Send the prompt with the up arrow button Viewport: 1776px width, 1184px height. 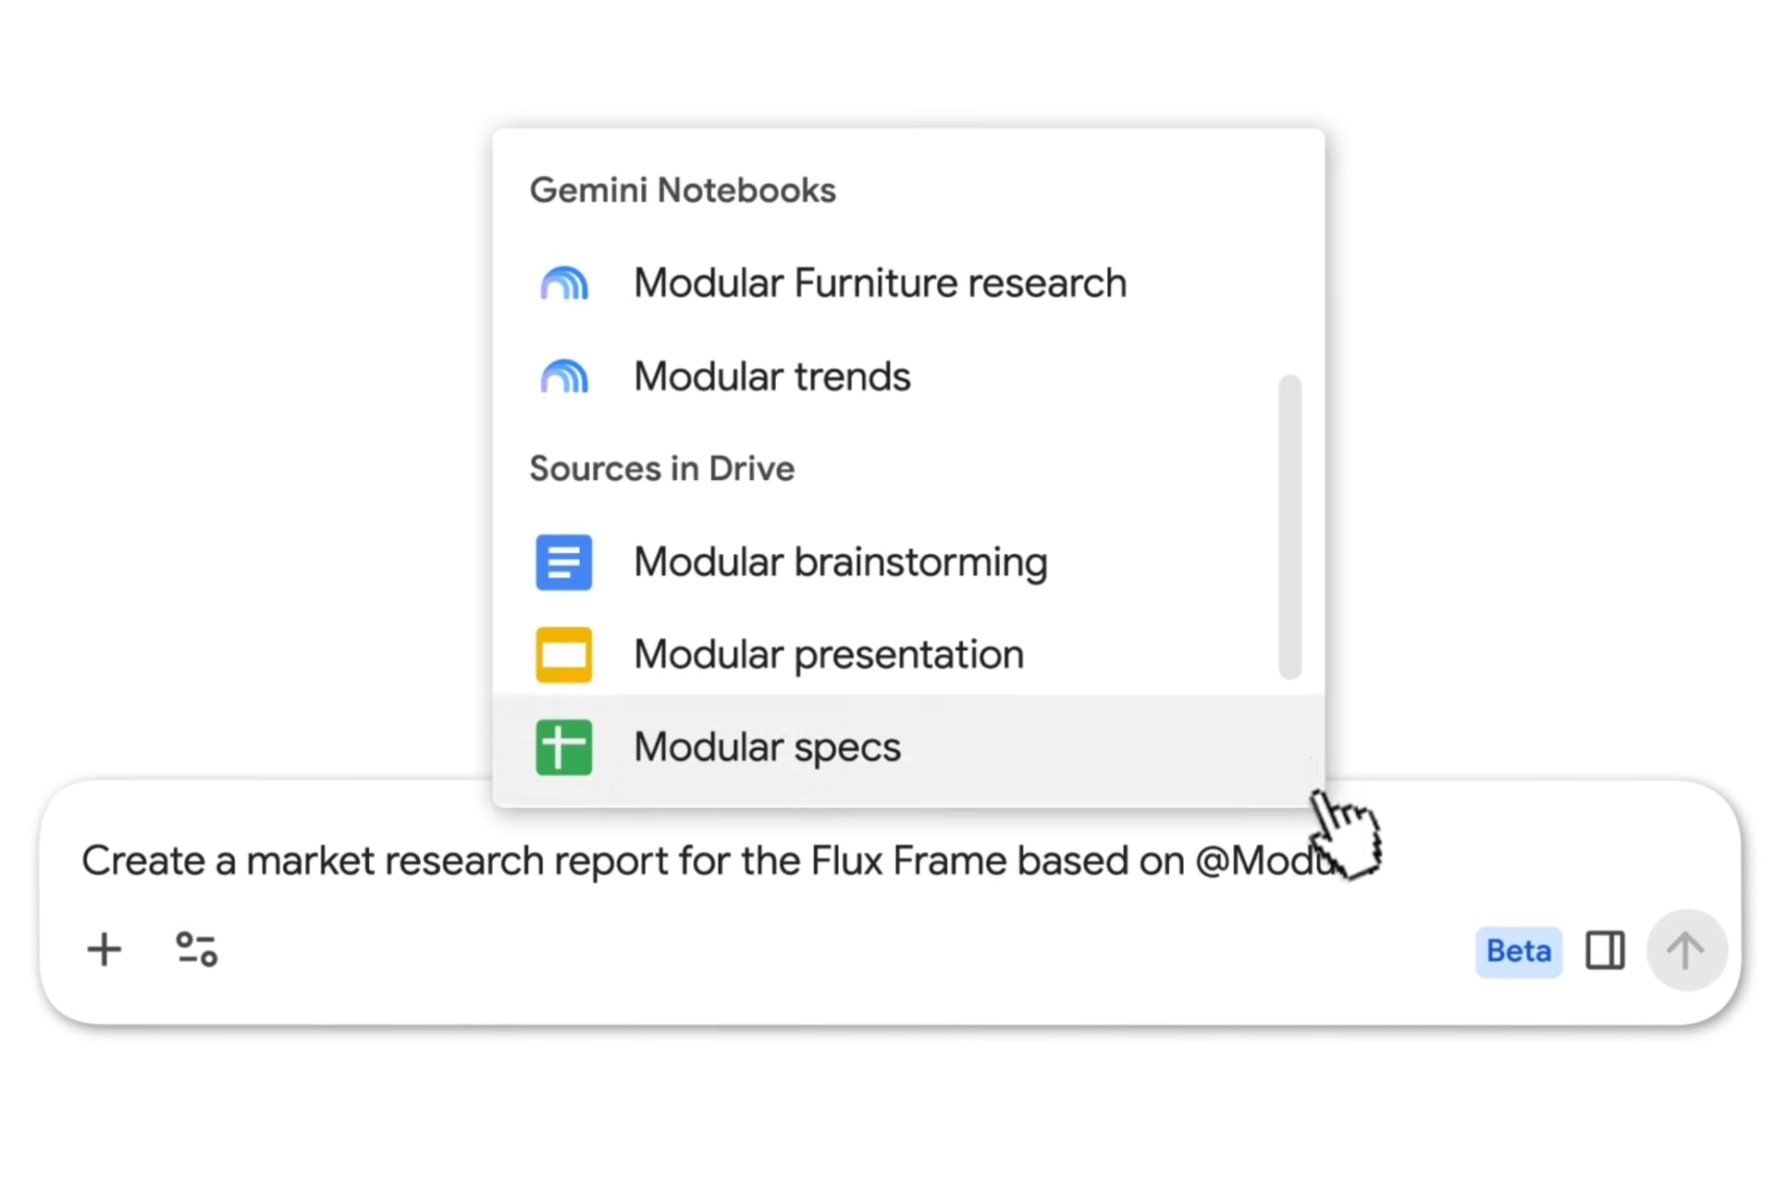point(1686,950)
